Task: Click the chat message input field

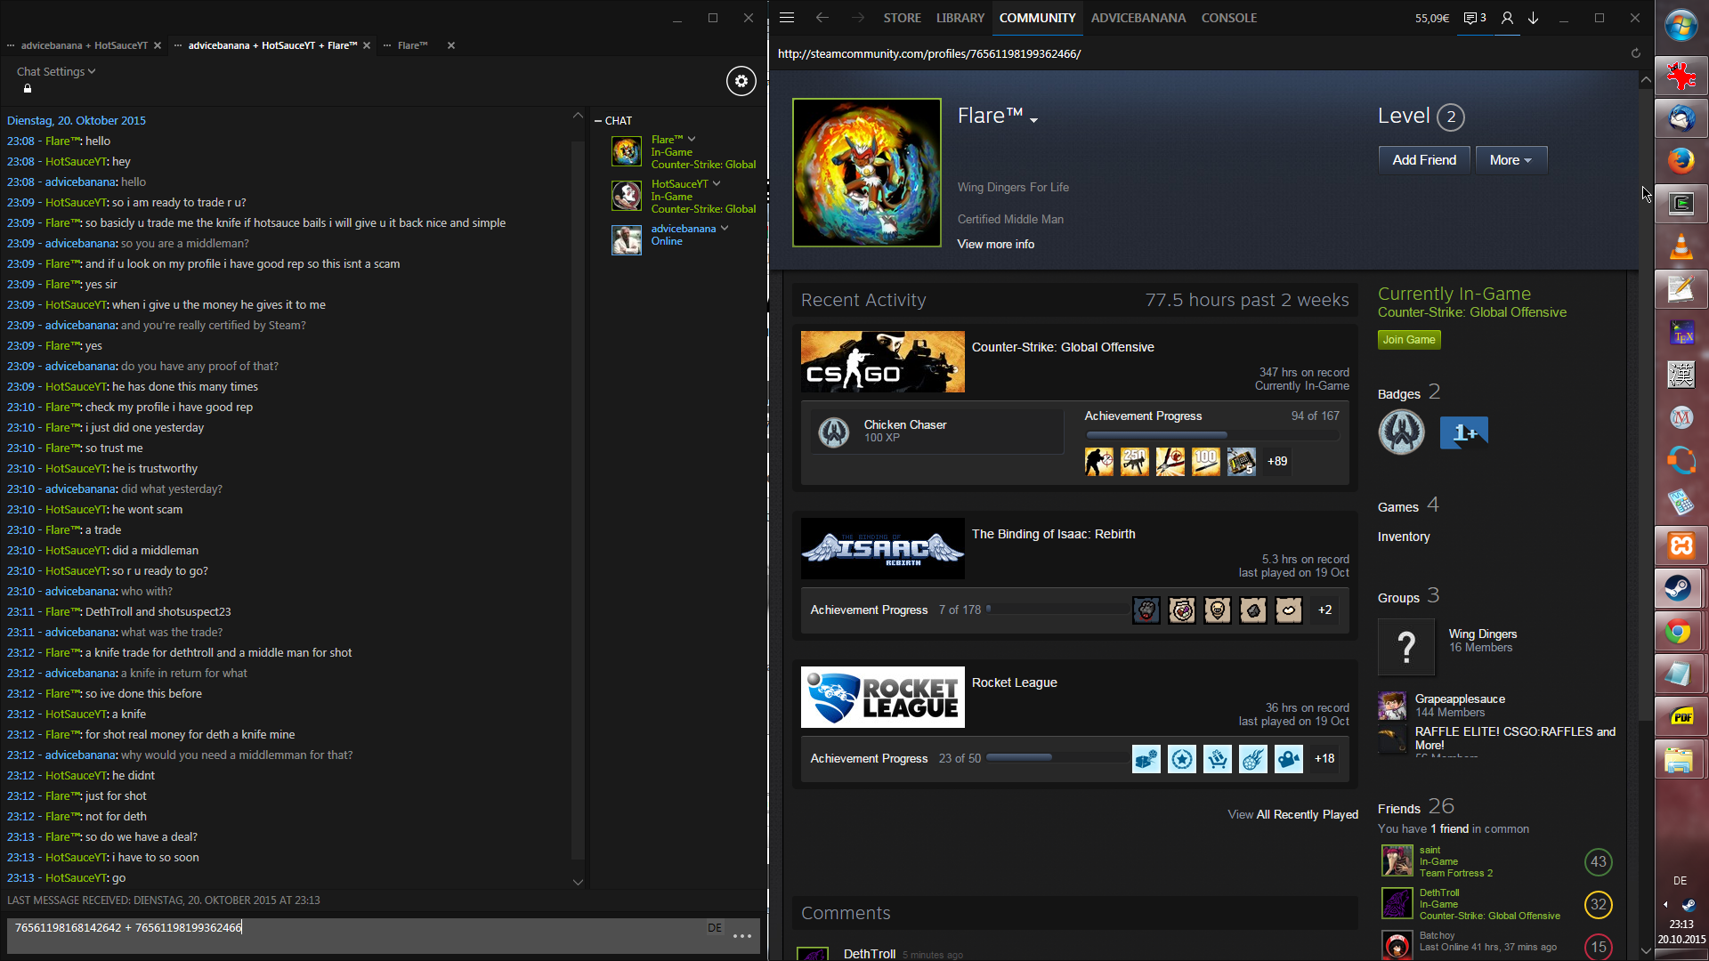Action: (x=356, y=928)
